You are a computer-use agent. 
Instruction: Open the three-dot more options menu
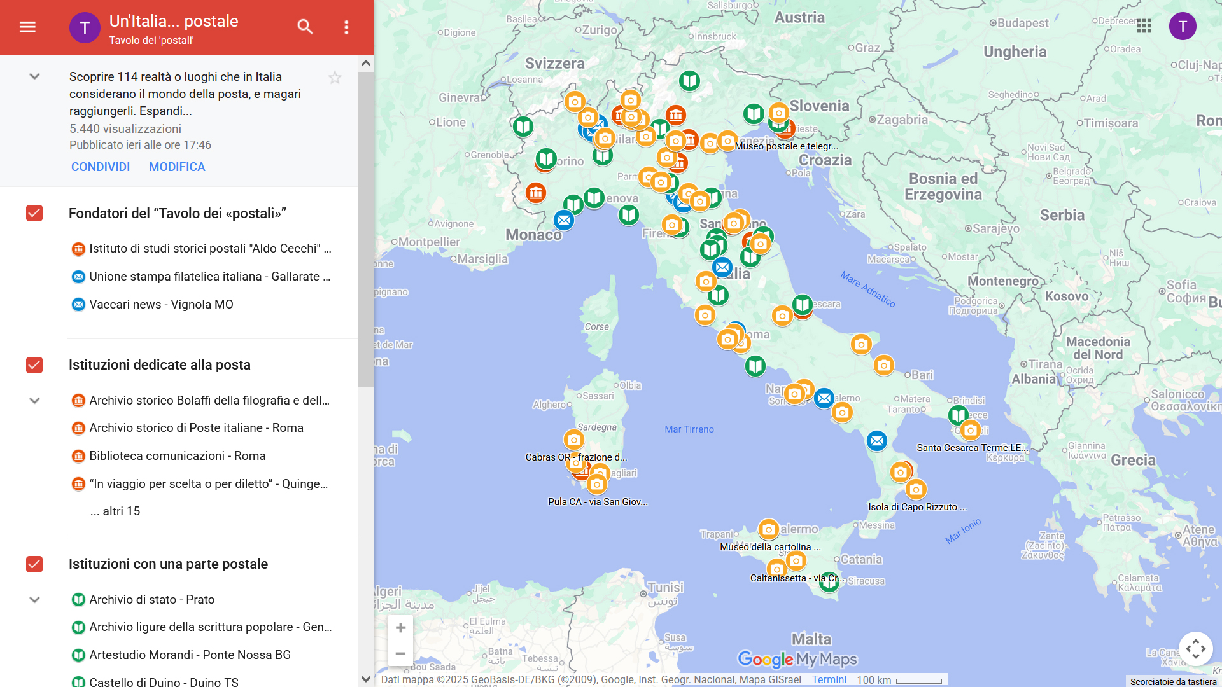coord(346,27)
